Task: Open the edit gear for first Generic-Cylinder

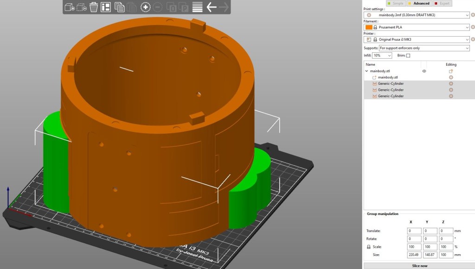Action: tap(450, 84)
